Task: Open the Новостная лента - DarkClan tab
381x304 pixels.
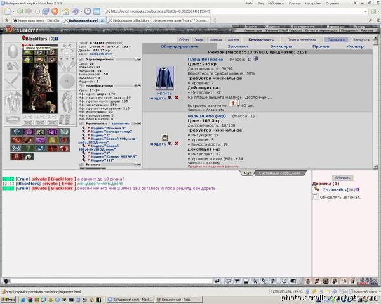Action: coord(37,21)
